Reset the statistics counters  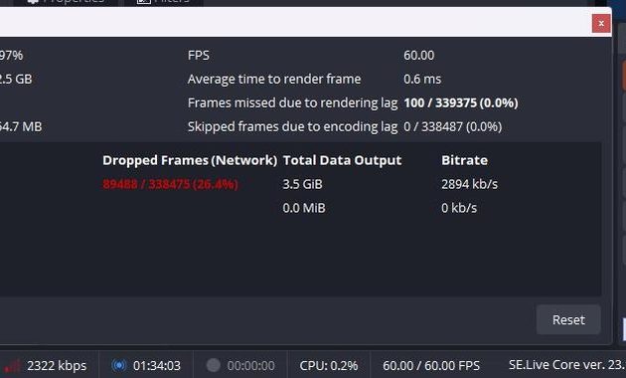click(568, 319)
